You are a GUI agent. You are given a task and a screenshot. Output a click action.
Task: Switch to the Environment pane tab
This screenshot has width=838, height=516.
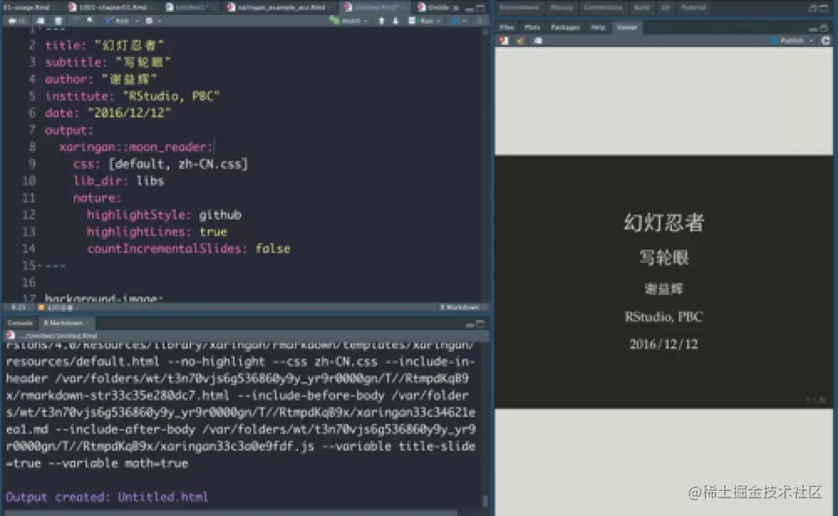[x=519, y=8]
